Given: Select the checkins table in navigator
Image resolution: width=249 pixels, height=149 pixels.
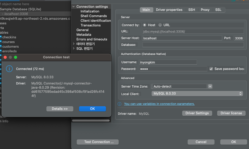Looking at the screenshot, I should 9,37.
